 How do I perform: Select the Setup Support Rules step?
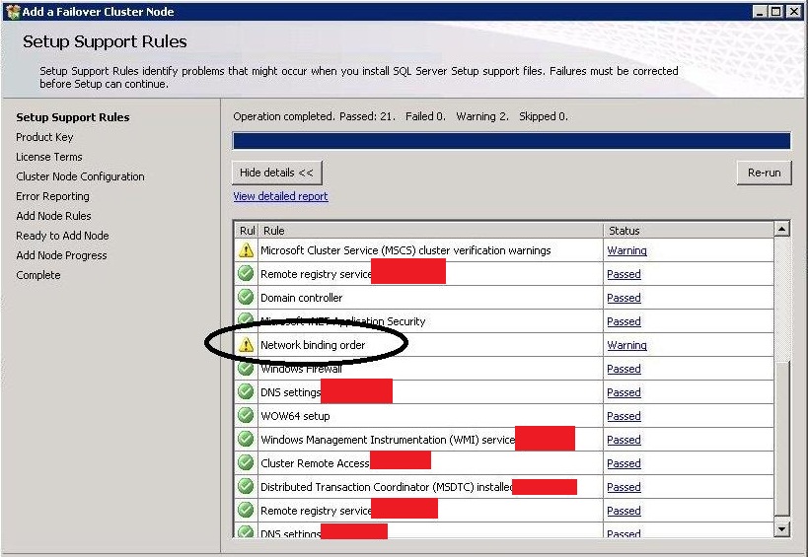pyautogui.click(x=73, y=117)
